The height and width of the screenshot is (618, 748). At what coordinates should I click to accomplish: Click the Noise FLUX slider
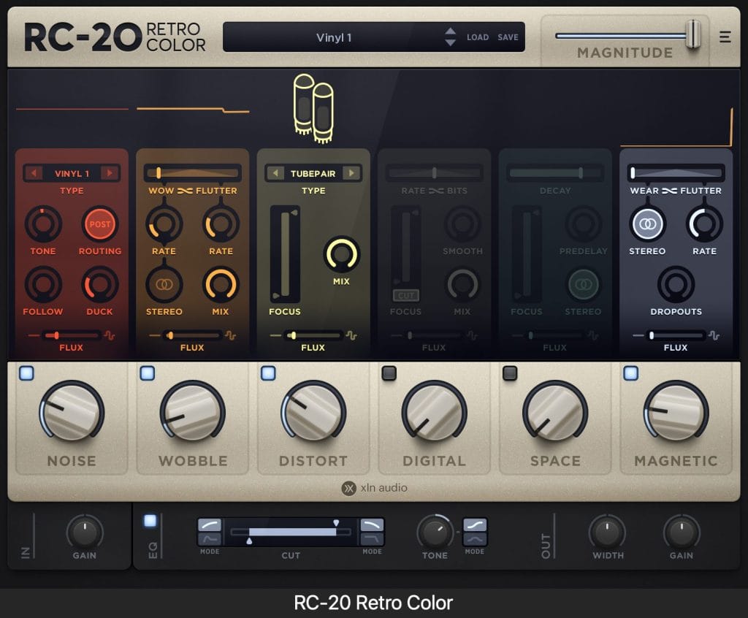[x=72, y=335]
